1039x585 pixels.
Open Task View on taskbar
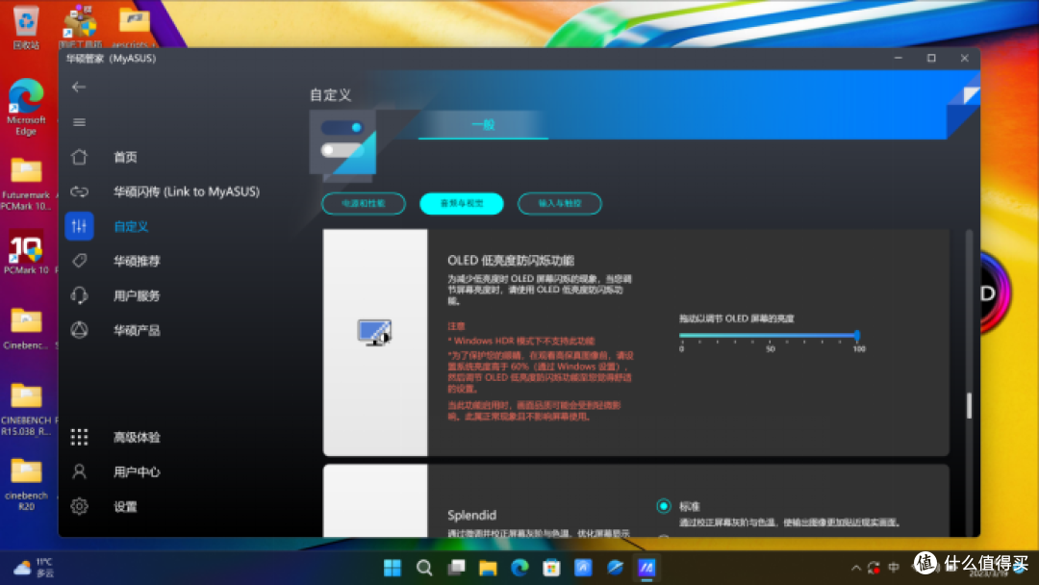(x=456, y=568)
